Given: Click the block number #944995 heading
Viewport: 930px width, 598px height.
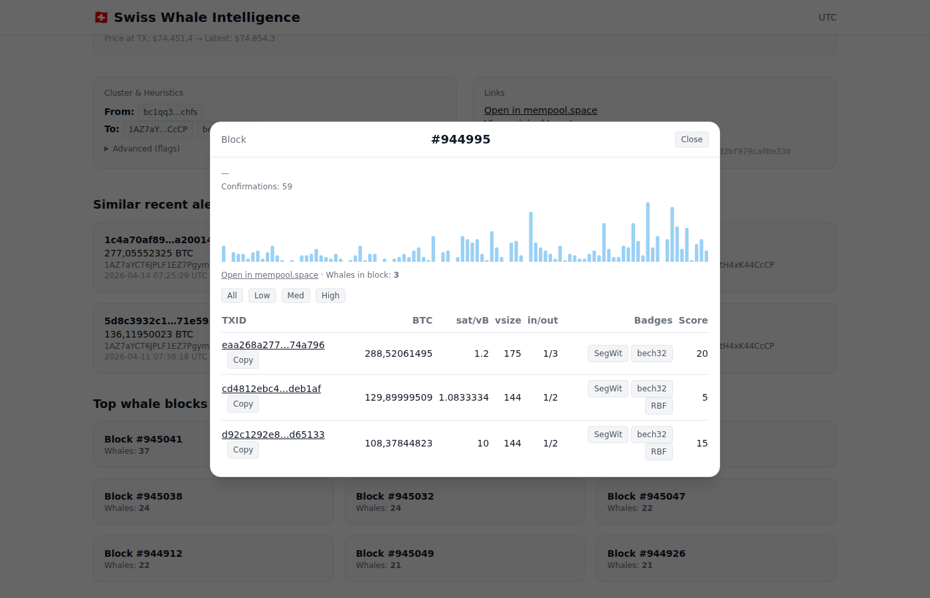Looking at the screenshot, I should [x=461, y=140].
